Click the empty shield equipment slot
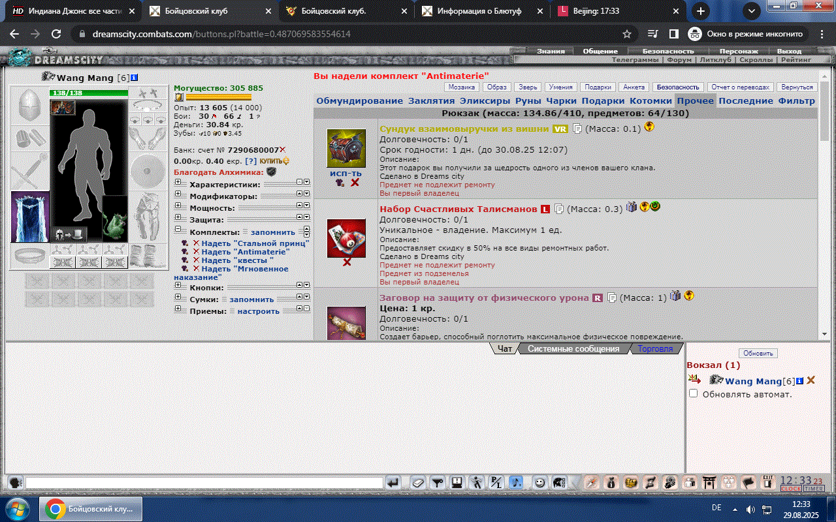 pos(147,172)
